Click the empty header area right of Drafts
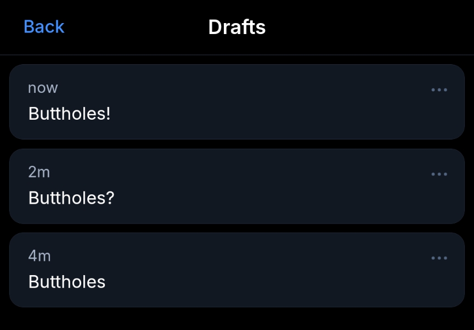 [x=373, y=27]
